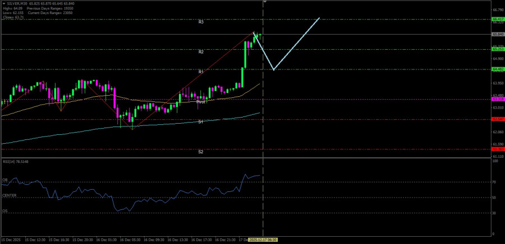Click the green 65.253 price tag
505x244 pixels.
[x=498, y=49]
